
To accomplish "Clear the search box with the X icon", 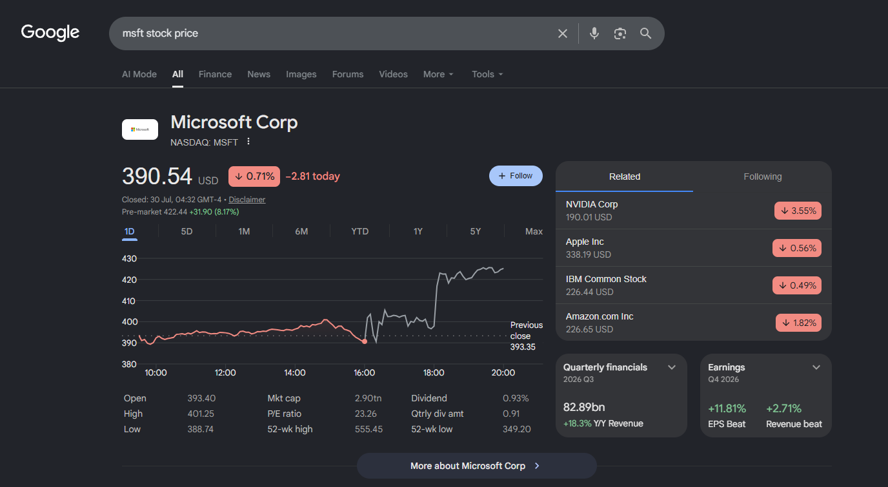I will [563, 33].
